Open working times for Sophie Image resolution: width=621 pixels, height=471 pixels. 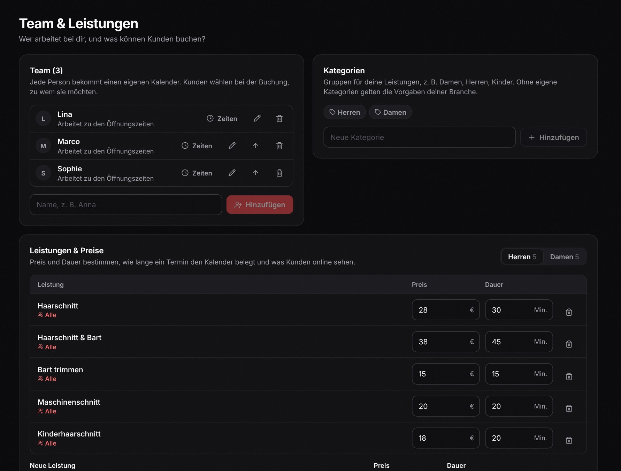pyautogui.click(x=197, y=173)
